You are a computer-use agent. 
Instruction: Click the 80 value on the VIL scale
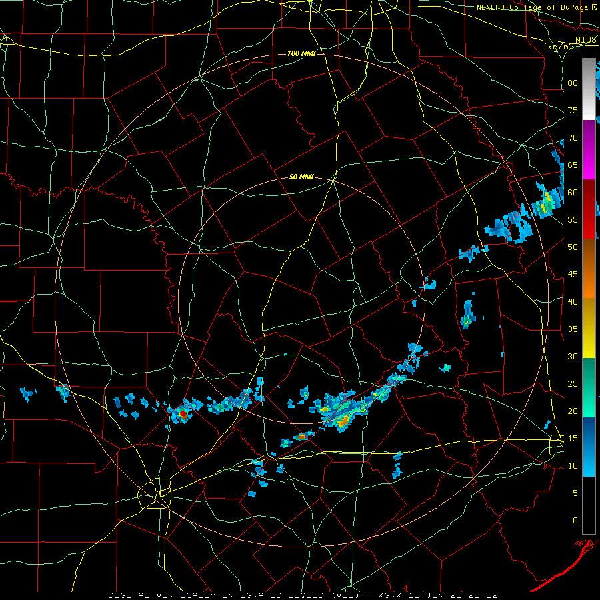point(573,83)
